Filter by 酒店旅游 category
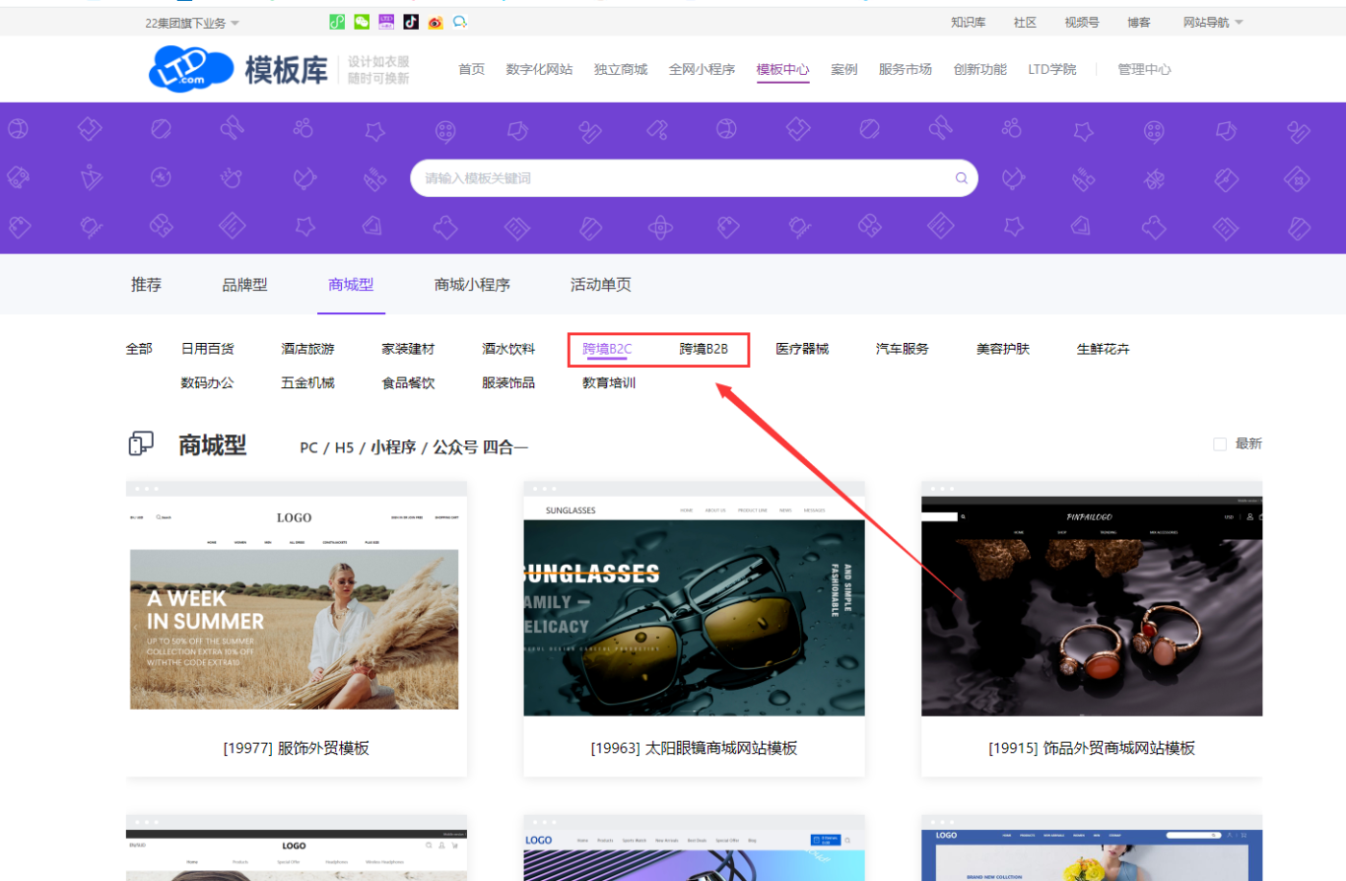Image resolution: width=1346 pixels, height=881 pixels. tap(308, 349)
